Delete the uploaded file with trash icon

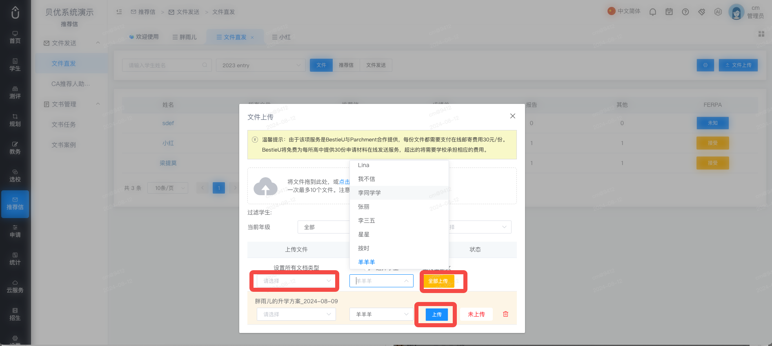pyautogui.click(x=505, y=314)
